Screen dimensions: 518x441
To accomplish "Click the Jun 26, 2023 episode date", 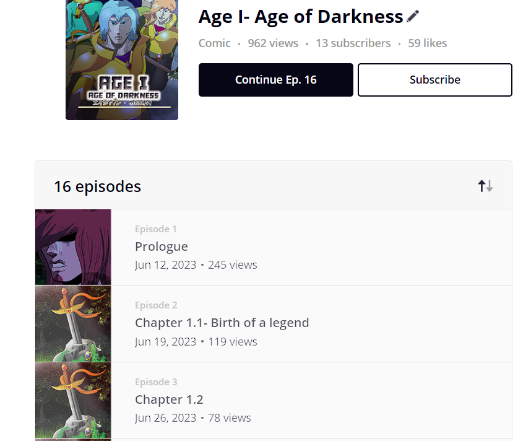I will [165, 418].
